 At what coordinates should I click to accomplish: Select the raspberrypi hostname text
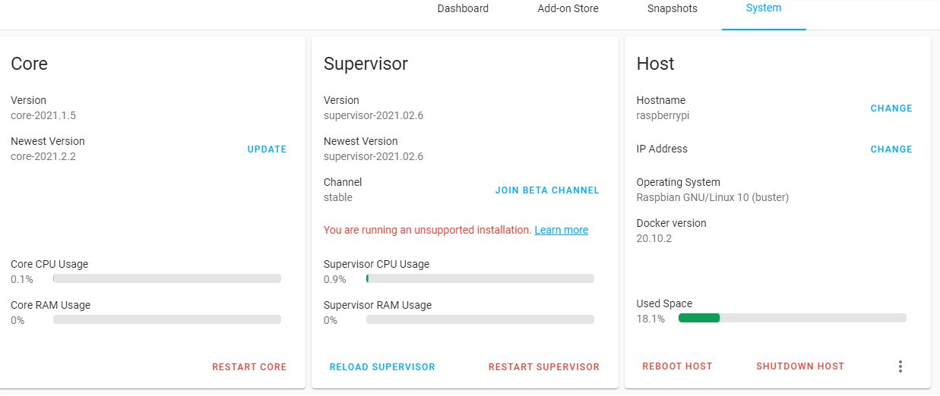tap(663, 116)
